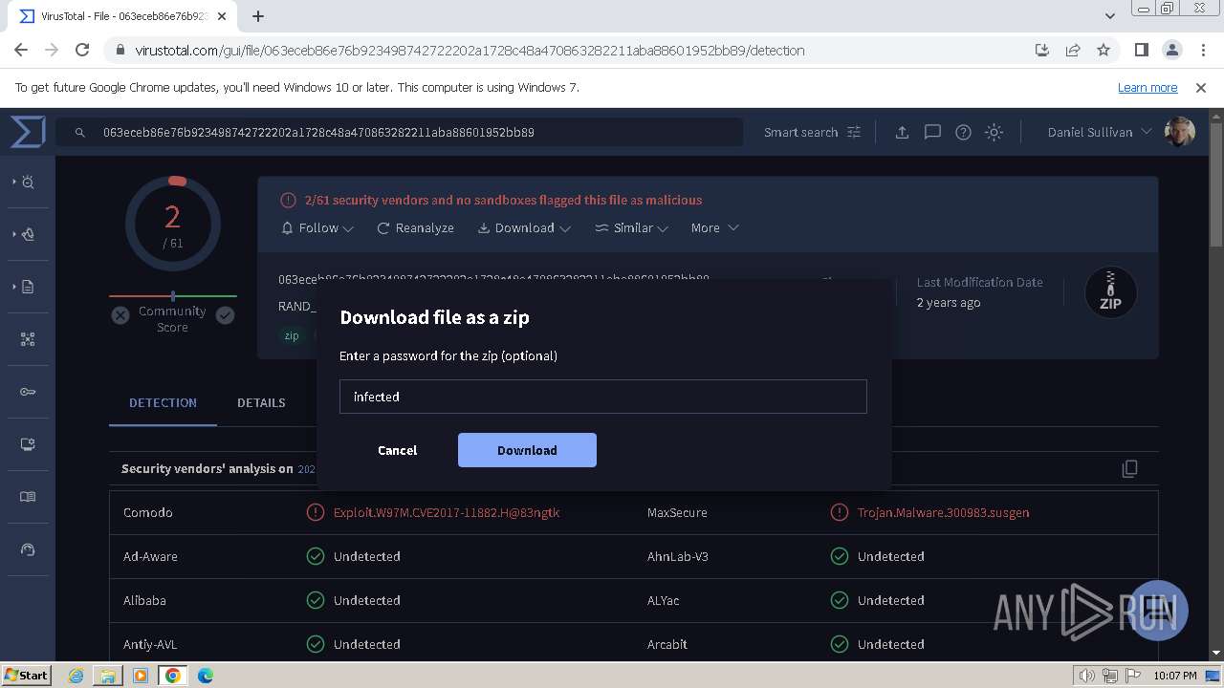Screen dimensions: 1224x688
Task: Click the Download button in the zip dialog
Action: [x=527, y=450]
